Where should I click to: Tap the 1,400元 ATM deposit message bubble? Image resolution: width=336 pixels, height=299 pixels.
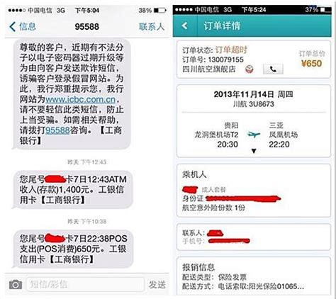point(72,190)
